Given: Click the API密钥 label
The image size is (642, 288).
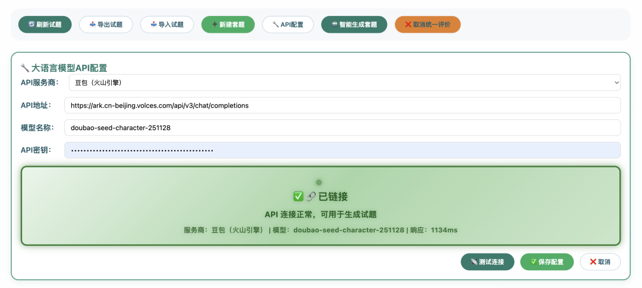Looking at the screenshot, I should click(36, 150).
